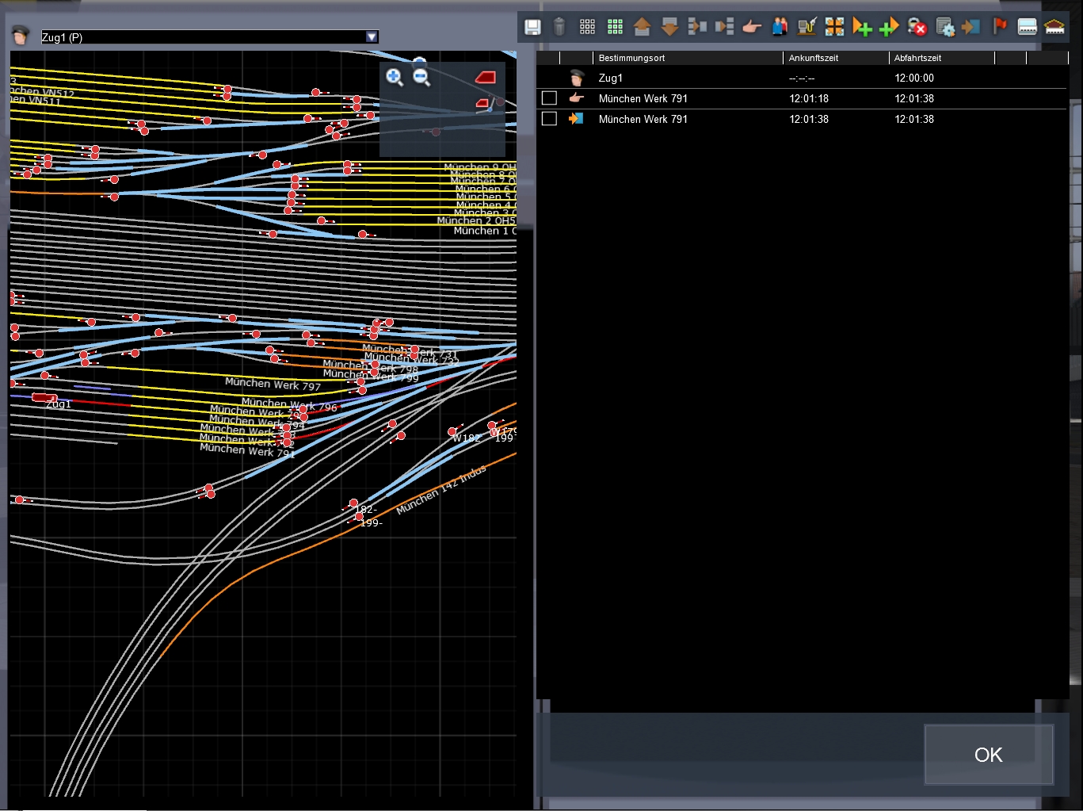Click the save floppy disk icon

click(533, 28)
